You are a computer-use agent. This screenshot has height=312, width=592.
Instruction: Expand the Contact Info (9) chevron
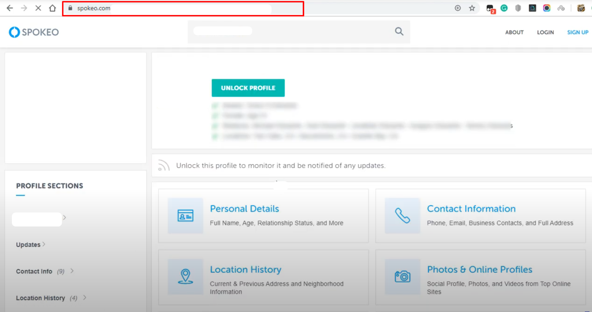[72, 271]
